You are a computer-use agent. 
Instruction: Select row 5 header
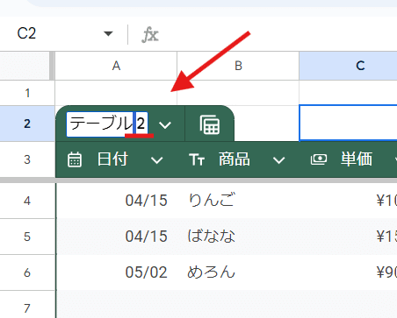[x=27, y=237]
